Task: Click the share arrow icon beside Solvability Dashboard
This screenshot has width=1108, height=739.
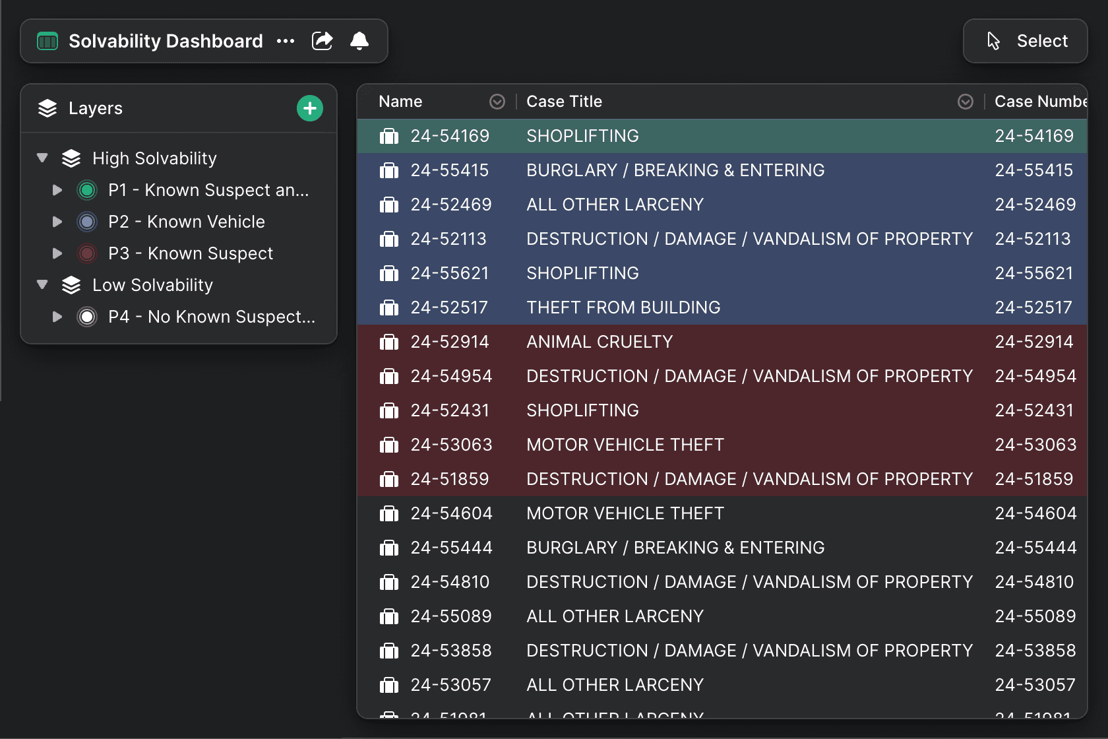Action: [x=322, y=41]
